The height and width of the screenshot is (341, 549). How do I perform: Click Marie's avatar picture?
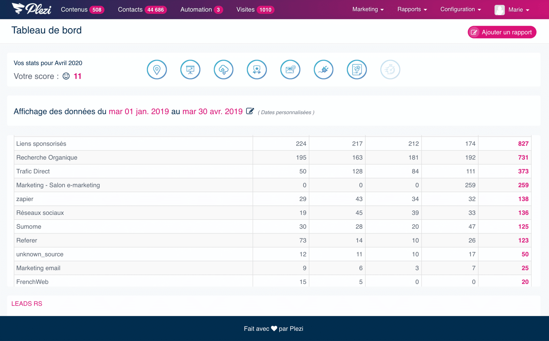point(499,10)
